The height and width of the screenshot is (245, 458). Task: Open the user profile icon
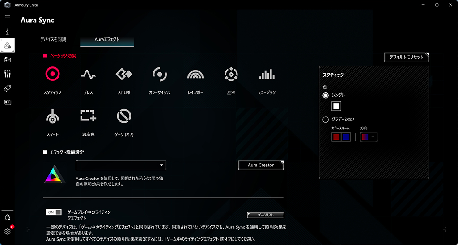(x=8, y=218)
